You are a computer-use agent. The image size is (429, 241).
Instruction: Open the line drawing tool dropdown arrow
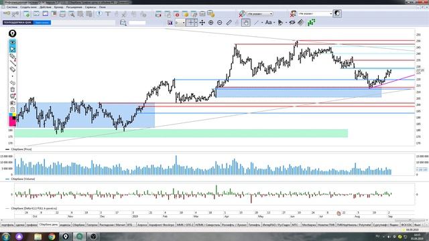tap(262, 23)
